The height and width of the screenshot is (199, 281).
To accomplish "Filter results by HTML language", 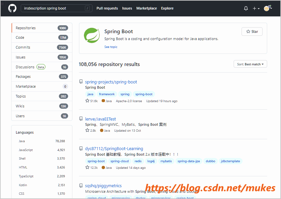I will (x=42, y=167).
